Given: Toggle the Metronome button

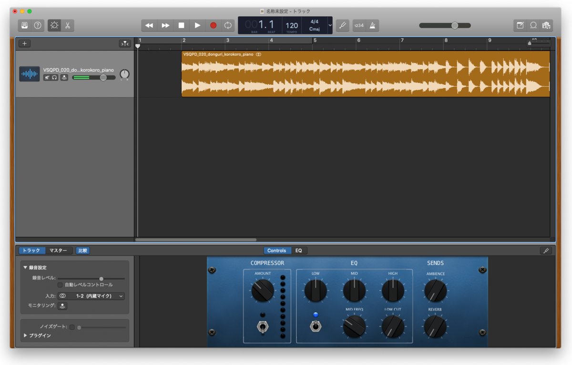Looking at the screenshot, I should click(372, 25).
